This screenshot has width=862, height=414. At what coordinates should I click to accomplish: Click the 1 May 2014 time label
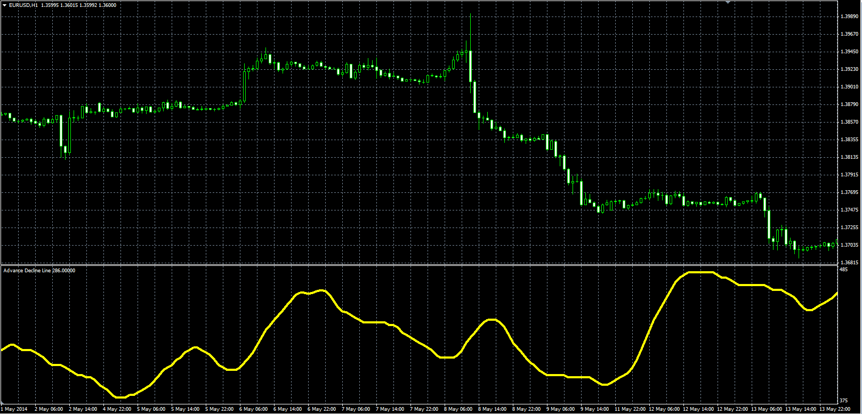pyautogui.click(x=14, y=410)
